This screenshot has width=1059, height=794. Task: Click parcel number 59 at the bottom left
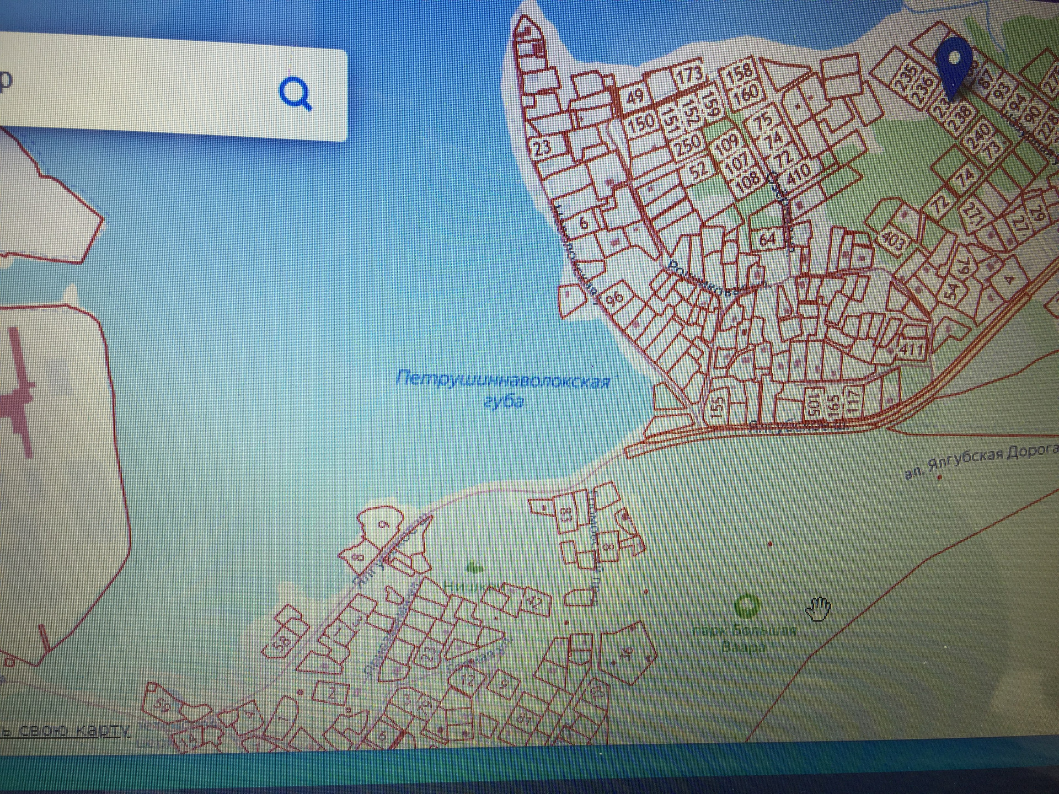pyautogui.click(x=162, y=705)
